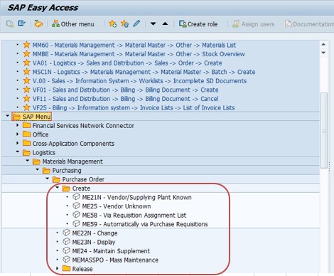
Task: Collapse the SAP Menu node
Action: [8, 116]
